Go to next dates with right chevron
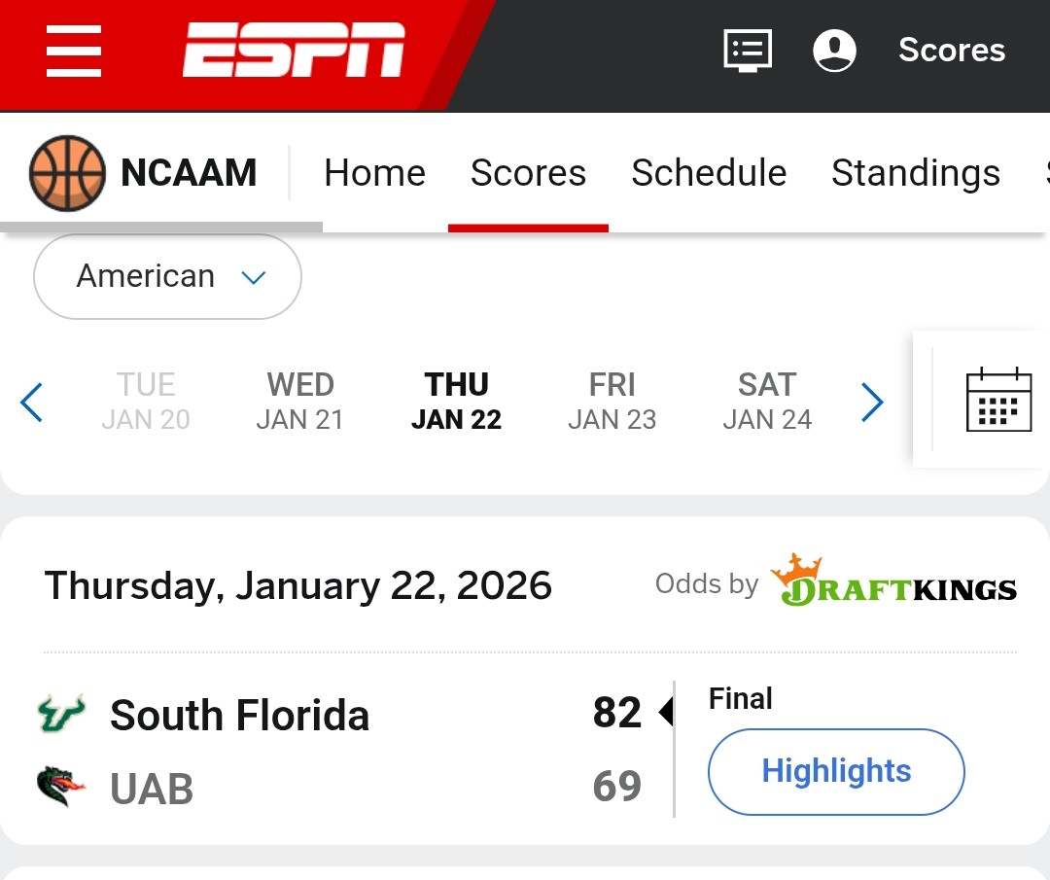This screenshot has height=880, width=1050. pyautogui.click(x=872, y=402)
